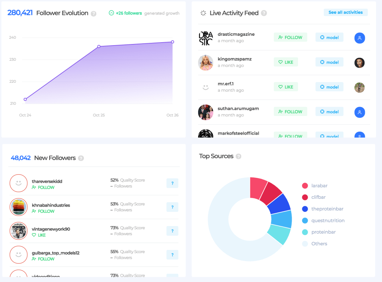Click the FOLLOW button for drasticmagazine
Screen dimensions: 382x282
tap(290, 37)
